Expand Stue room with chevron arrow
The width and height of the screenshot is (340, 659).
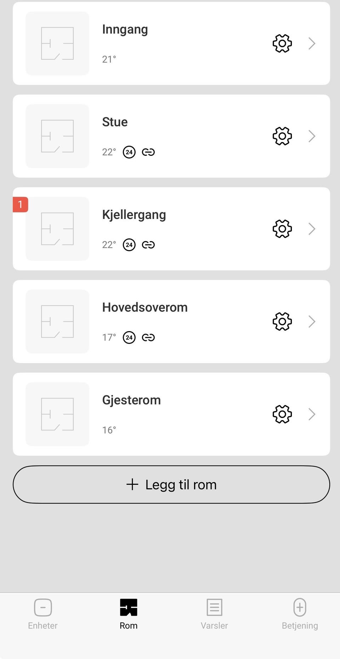click(312, 136)
